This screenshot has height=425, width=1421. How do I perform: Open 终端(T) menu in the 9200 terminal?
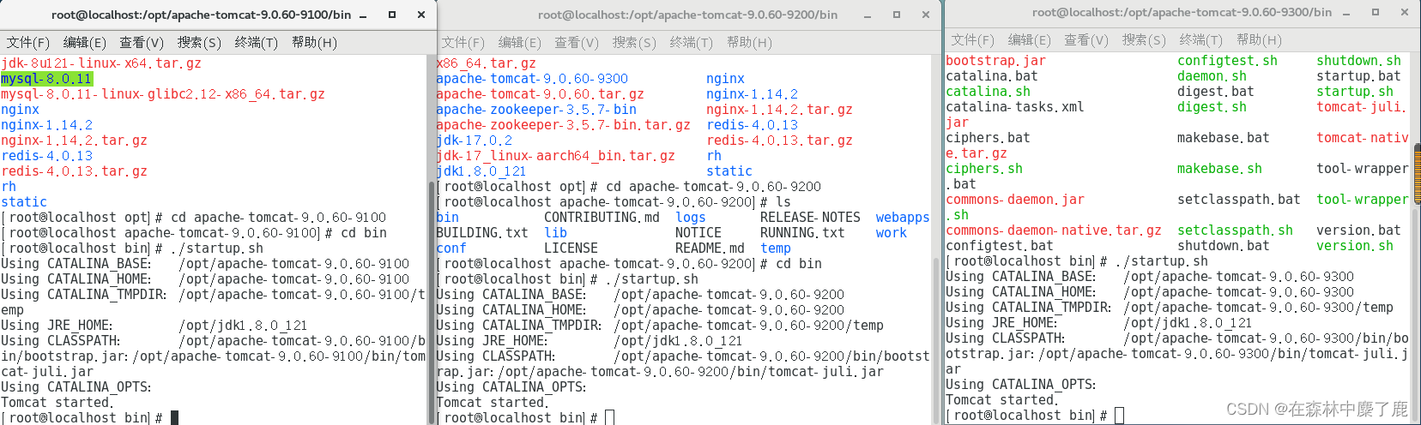[692, 42]
